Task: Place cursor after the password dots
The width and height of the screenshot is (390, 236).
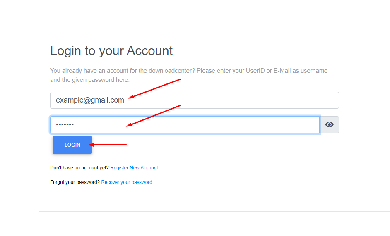Action: coord(74,124)
